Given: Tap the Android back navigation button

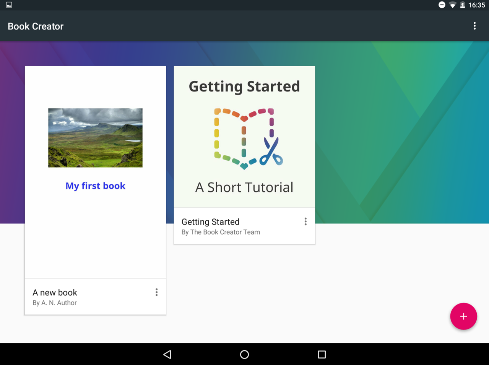Looking at the screenshot, I should (167, 354).
